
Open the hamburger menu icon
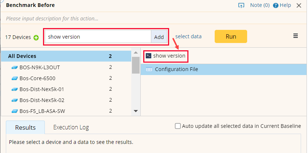click(x=296, y=36)
